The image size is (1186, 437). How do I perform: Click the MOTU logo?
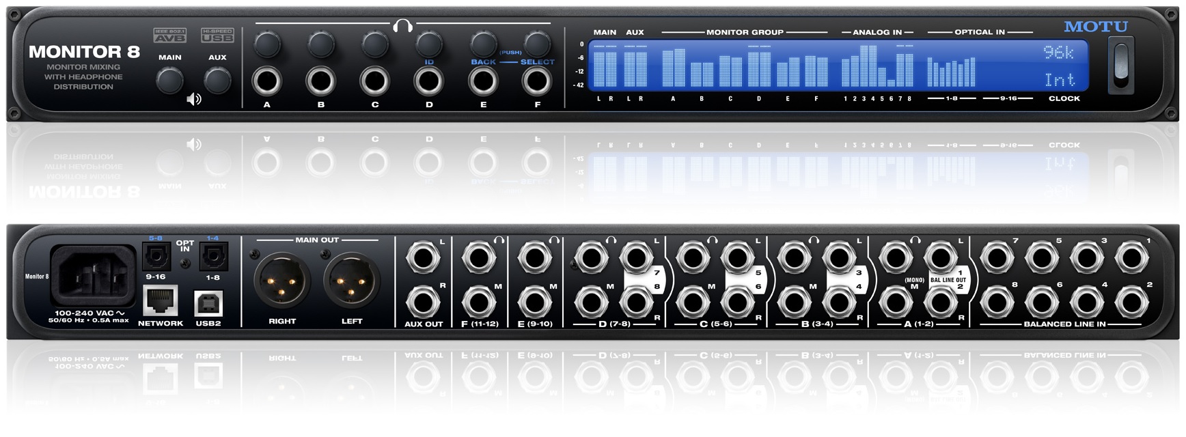point(1096,27)
